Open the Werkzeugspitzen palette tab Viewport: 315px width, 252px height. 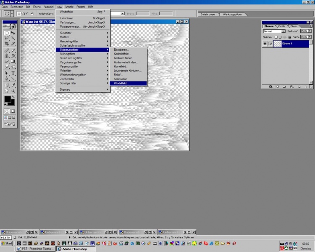pos(232,14)
